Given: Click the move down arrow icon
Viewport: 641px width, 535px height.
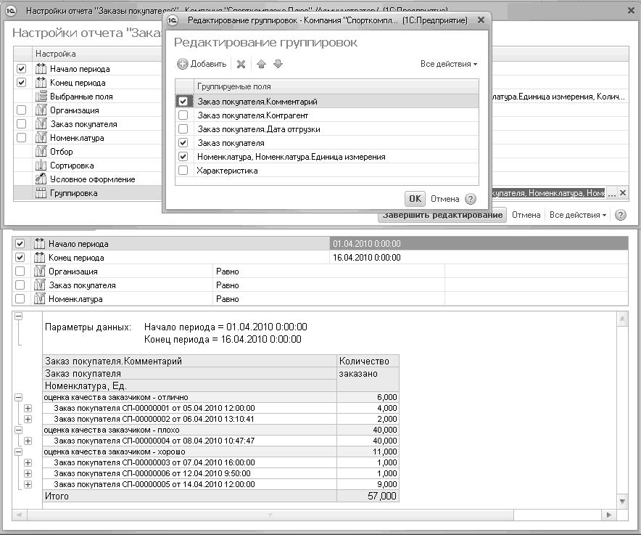Looking at the screenshot, I should (x=278, y=65).
